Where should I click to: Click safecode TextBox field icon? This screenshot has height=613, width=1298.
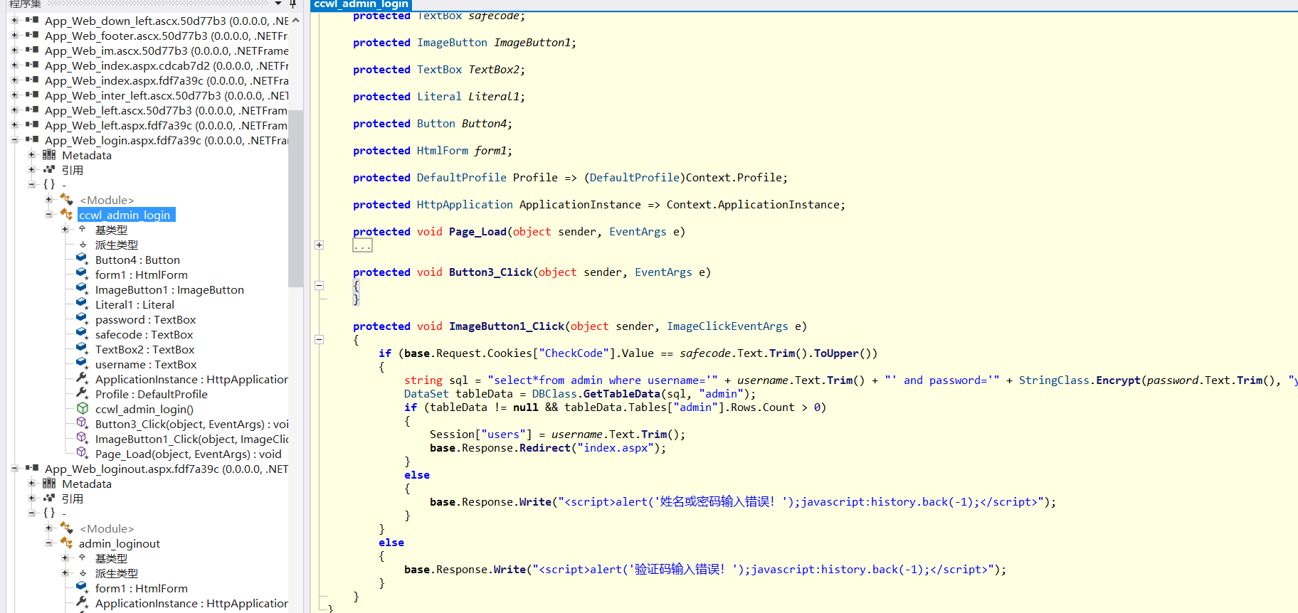point(82,334)
